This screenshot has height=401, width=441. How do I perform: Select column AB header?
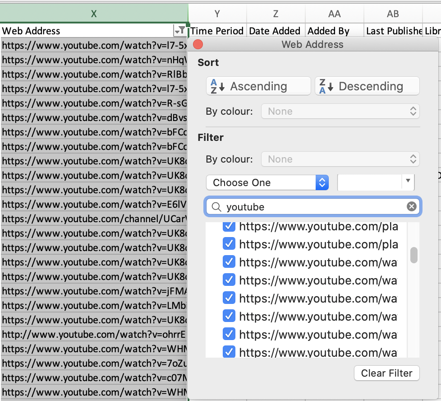tap(393, 14)
